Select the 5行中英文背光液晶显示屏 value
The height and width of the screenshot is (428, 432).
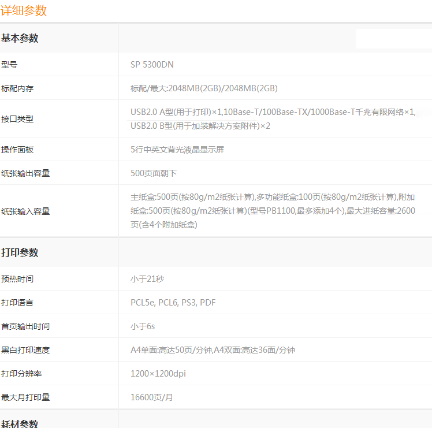click(177, 150)
